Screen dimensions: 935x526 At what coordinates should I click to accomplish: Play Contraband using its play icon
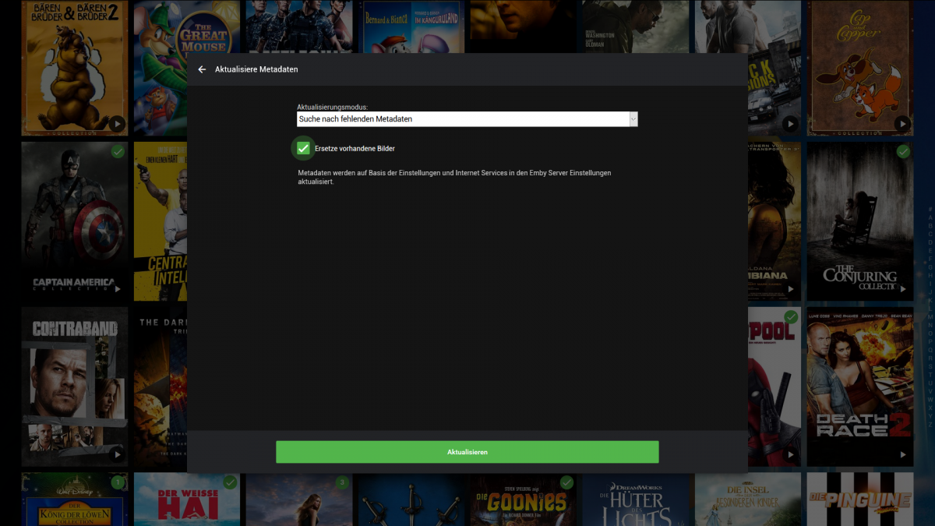click(x=117, y=454)
